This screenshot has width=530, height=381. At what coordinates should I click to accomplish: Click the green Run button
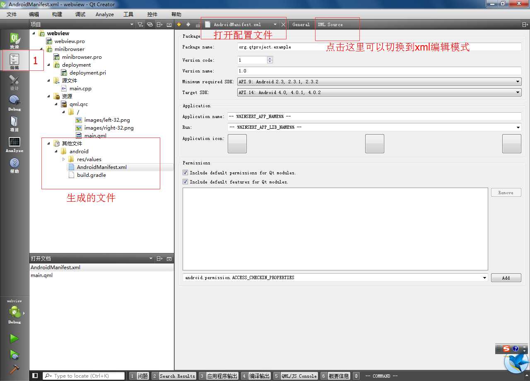click(x=14, y=338)
